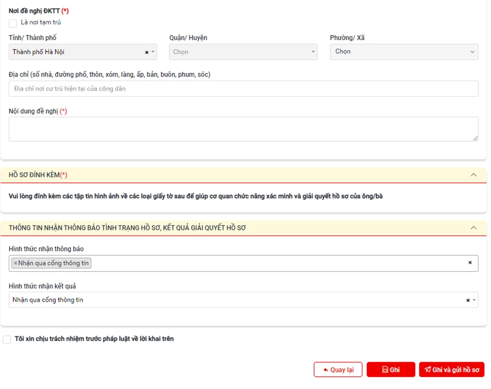491x389 pixels.
Task: Grab the resize handle of Nội dung textarea
Action: pos(475,138)
